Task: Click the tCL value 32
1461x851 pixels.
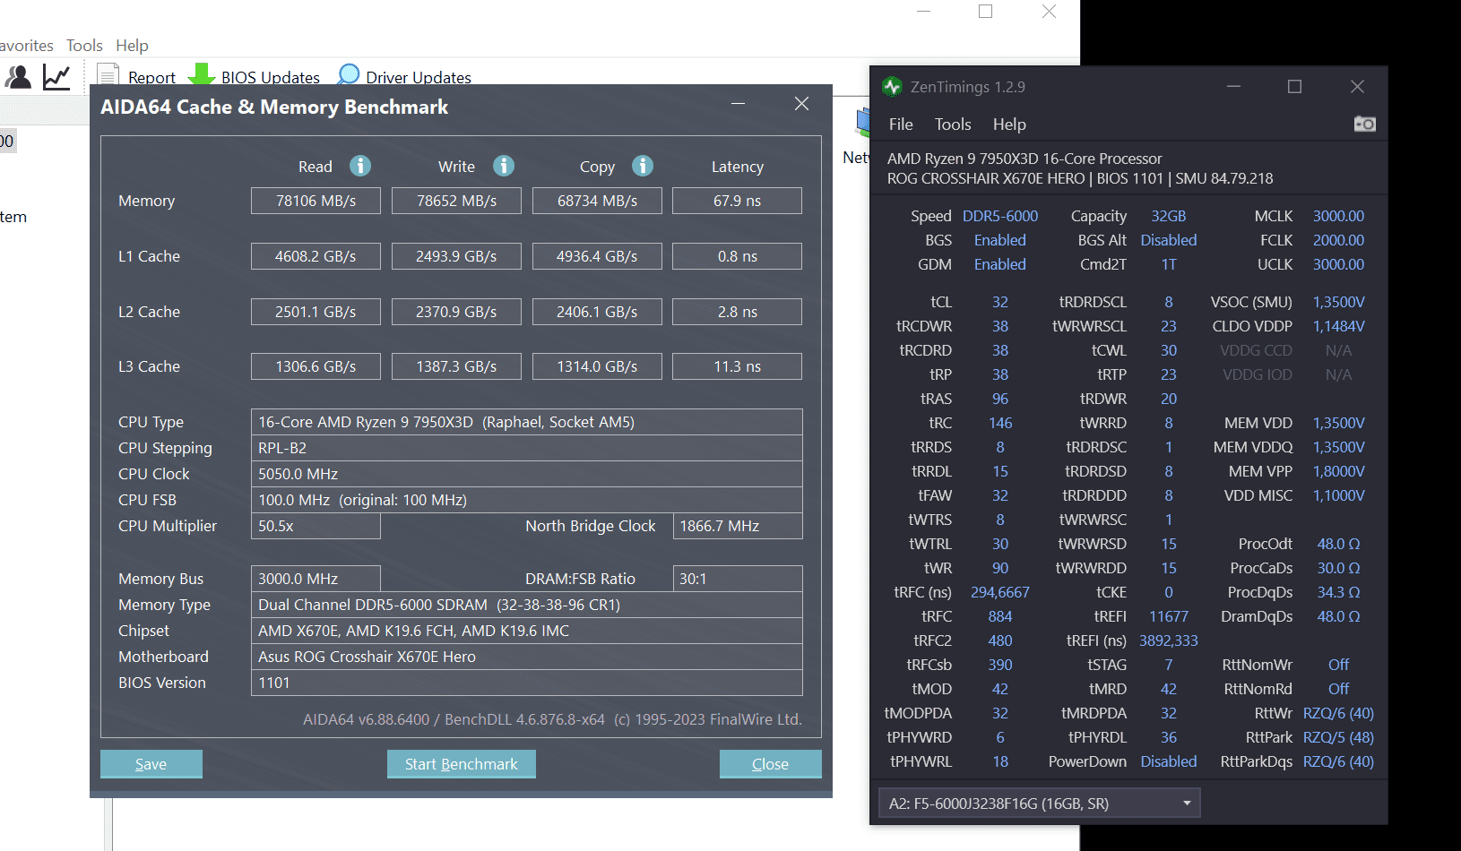Action: coord(1000,302)
